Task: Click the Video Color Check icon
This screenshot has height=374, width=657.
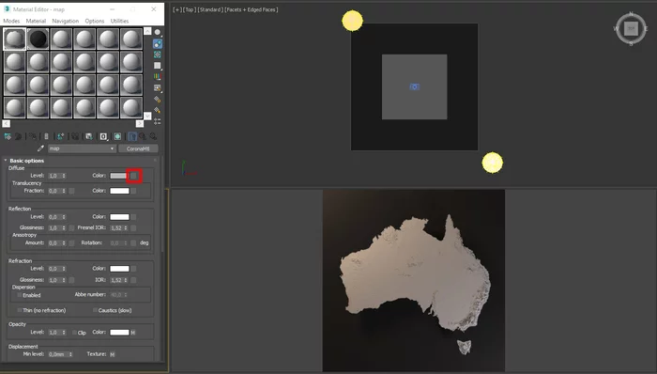Action: click(157, 76)
